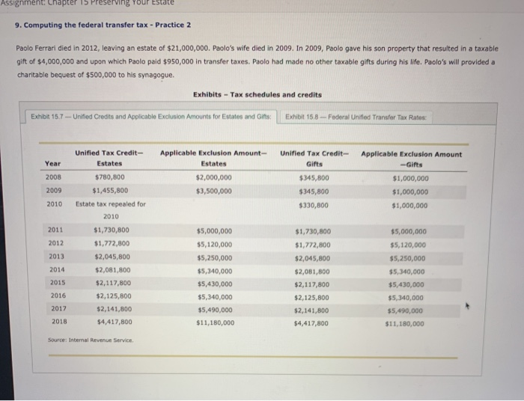Click year cell '2016'
Image resolution: width=524 pixels, height=401 pixels.
58,296
